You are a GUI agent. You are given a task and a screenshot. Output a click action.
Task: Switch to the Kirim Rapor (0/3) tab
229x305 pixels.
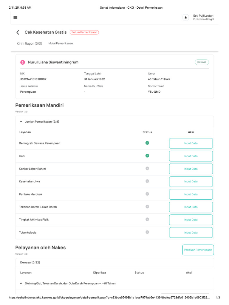(x=30, y=43)
